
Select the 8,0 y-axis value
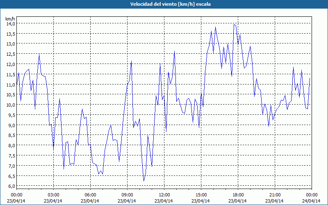11,146
